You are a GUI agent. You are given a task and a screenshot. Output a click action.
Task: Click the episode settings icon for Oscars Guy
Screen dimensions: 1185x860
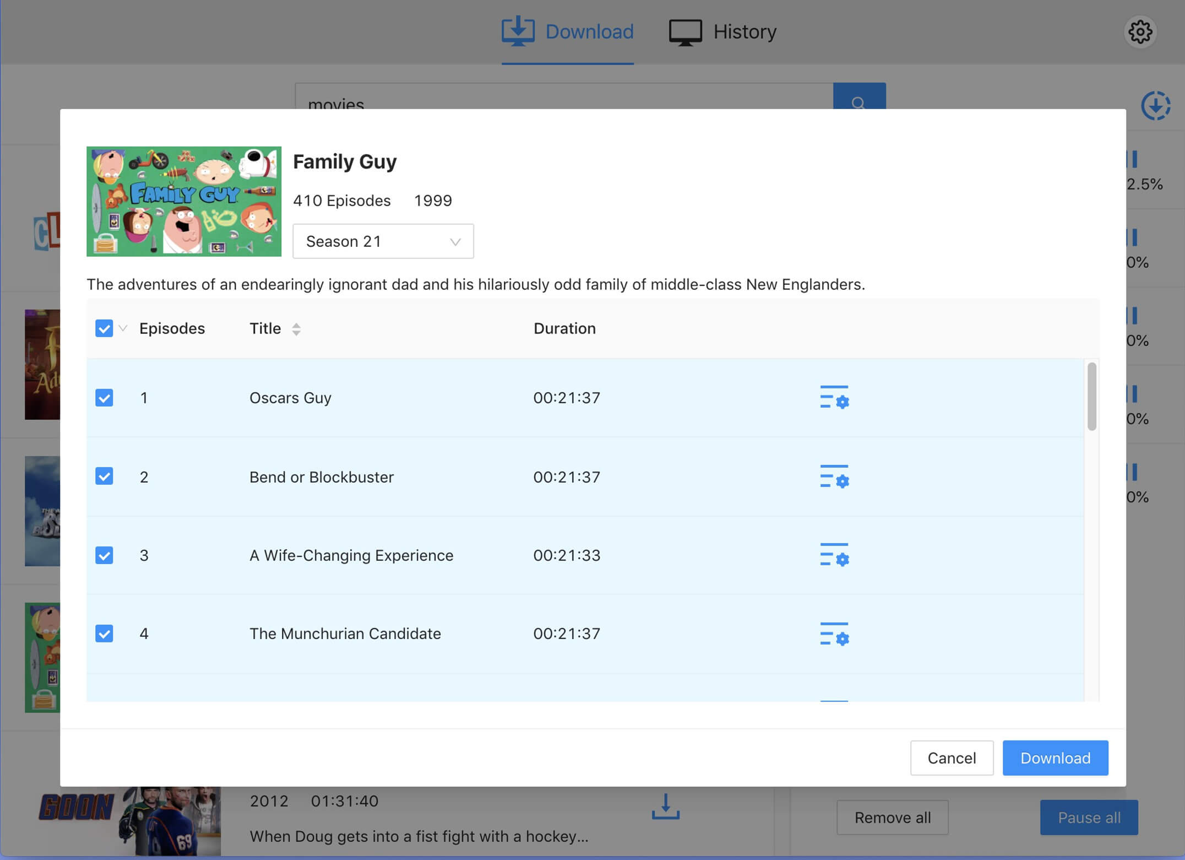834,398
